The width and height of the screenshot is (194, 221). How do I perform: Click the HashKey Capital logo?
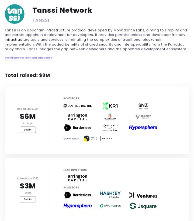[x=110, y=195]
